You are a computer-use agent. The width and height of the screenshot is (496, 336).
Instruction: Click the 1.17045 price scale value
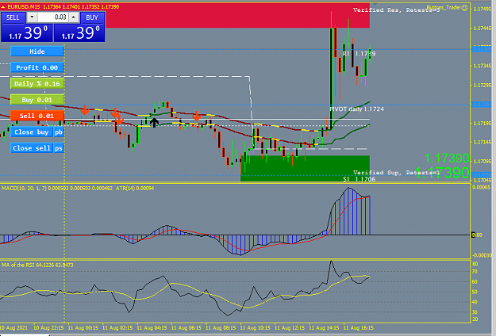pyautogui.click(x=482, y=181)
